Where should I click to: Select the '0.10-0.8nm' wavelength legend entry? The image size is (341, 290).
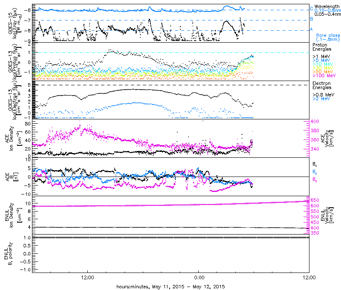327,10
